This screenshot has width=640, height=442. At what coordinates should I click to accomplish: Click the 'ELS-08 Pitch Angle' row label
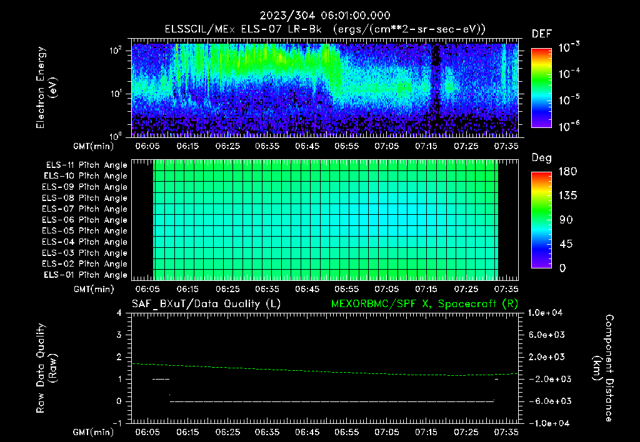[84, 198]
